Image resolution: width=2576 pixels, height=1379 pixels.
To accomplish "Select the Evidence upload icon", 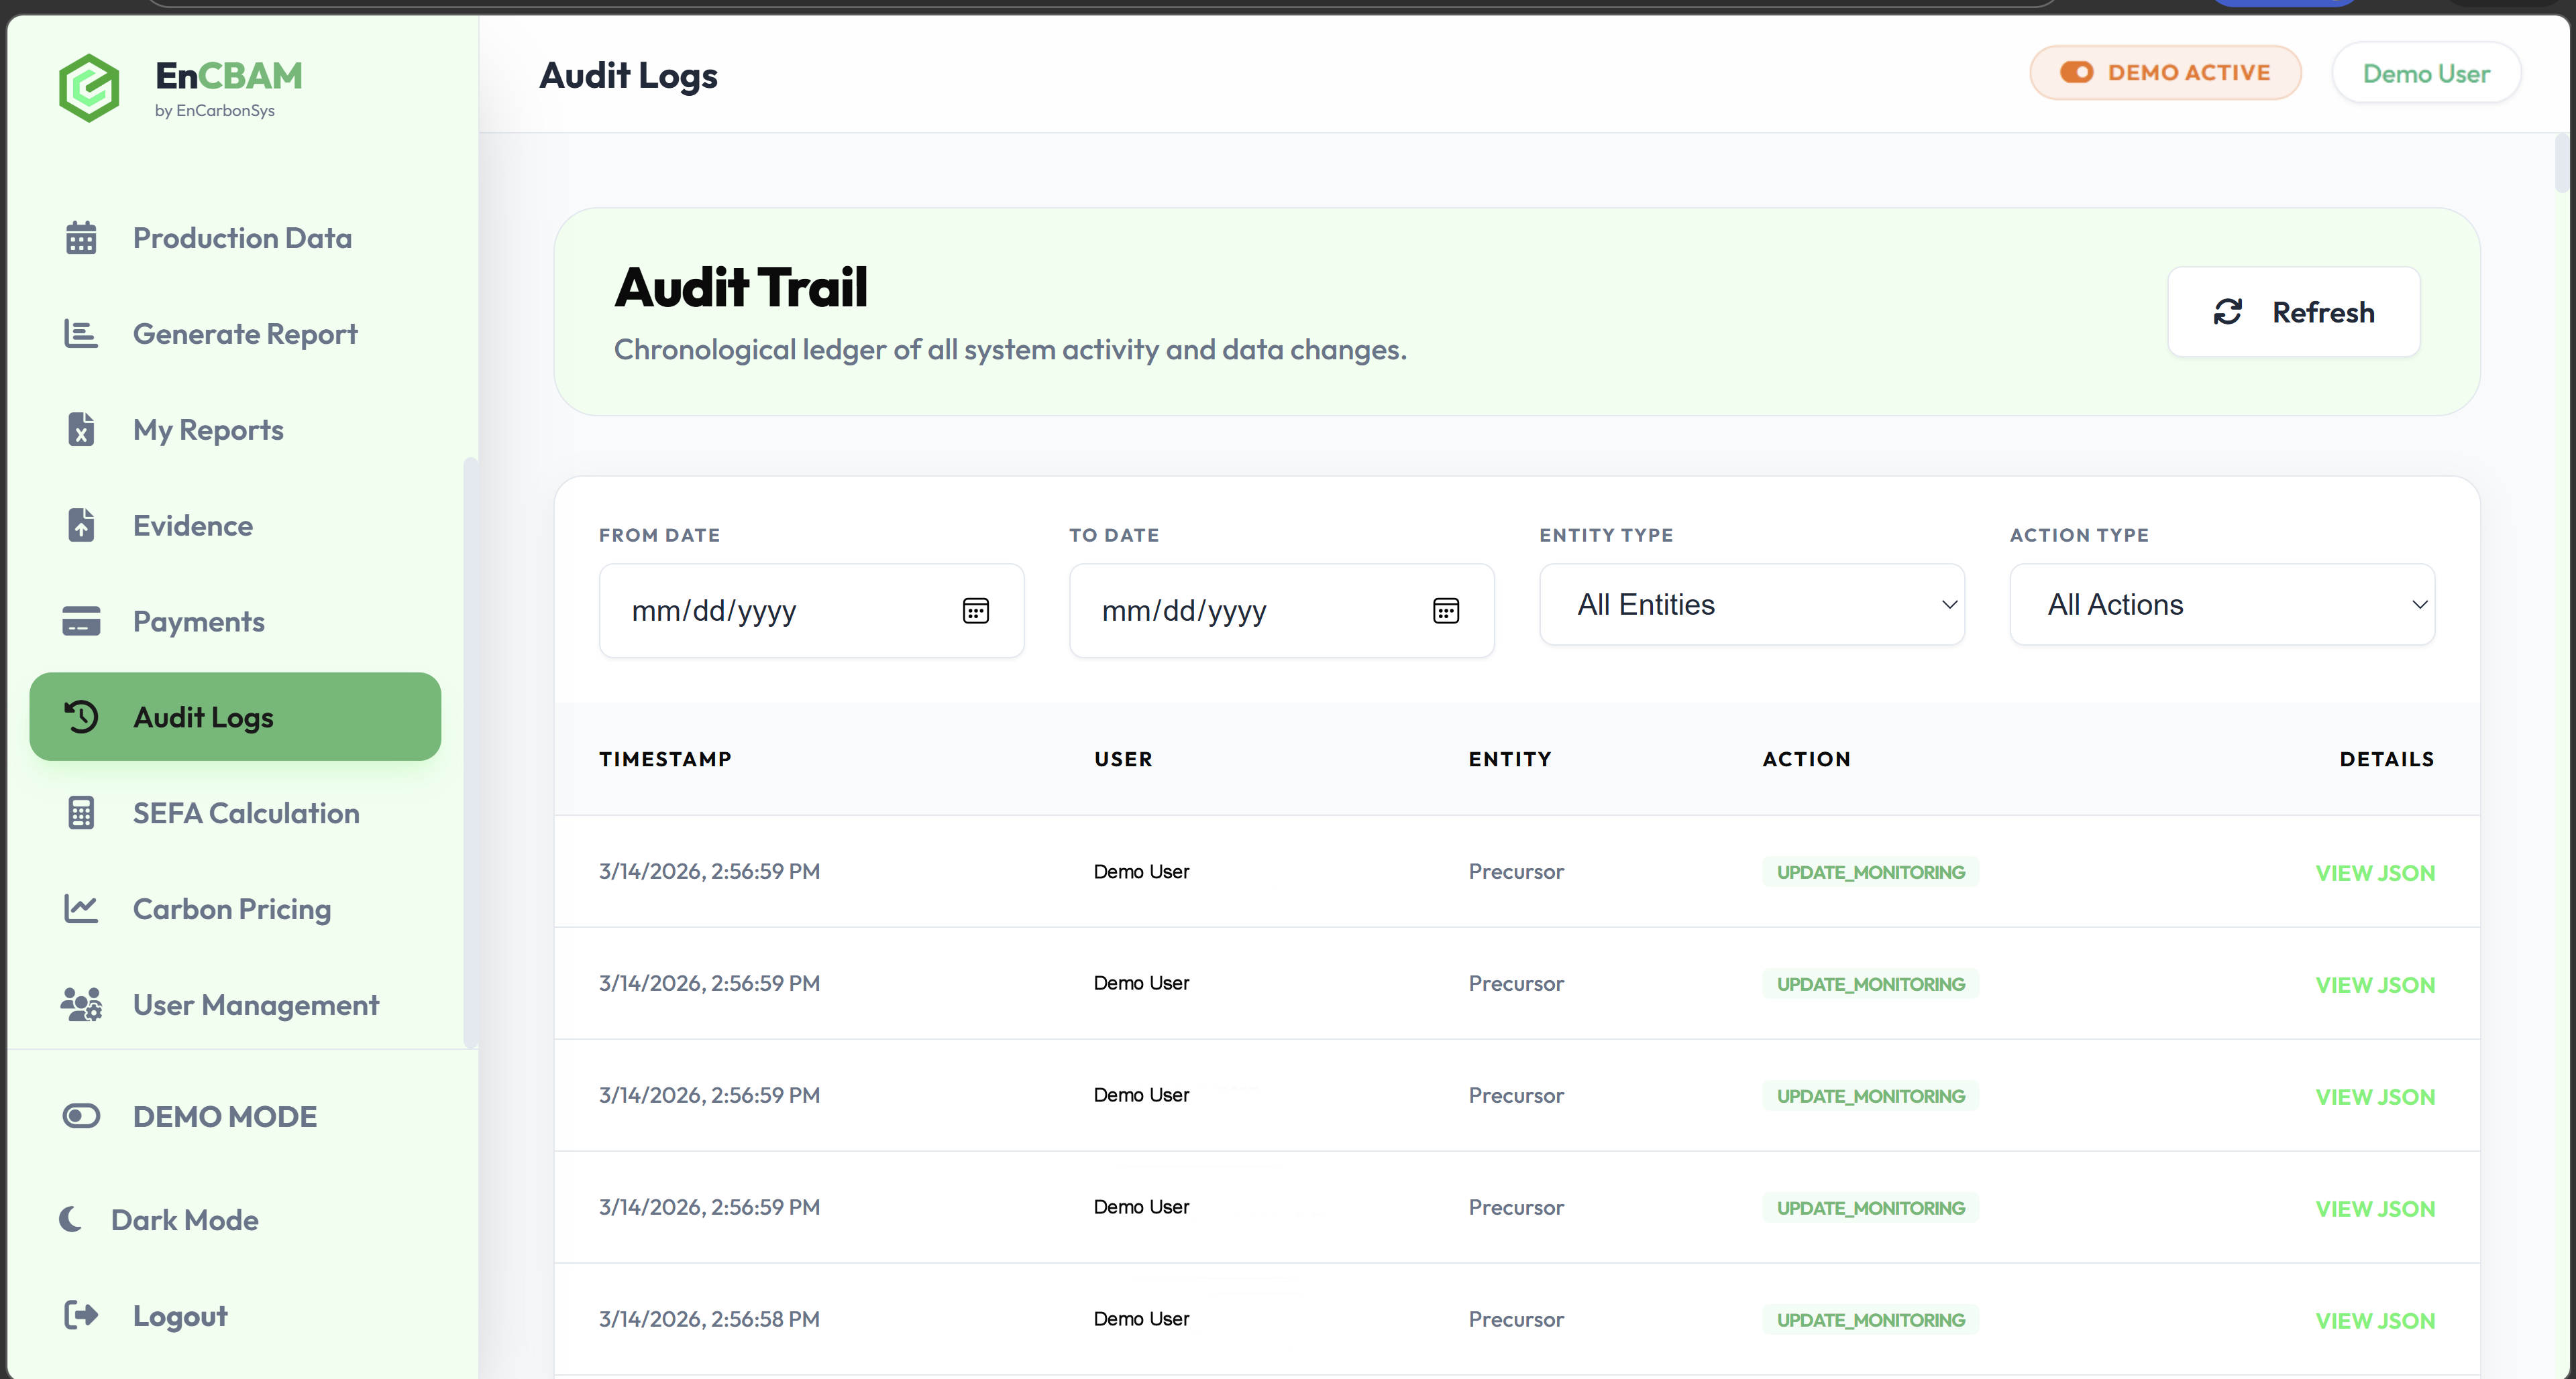I will pyautogui.click(x=81, y=524).
